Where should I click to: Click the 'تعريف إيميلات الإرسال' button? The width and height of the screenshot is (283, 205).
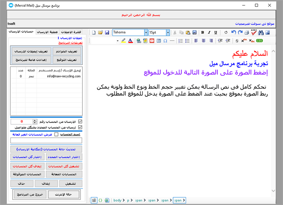pos(31,51)
